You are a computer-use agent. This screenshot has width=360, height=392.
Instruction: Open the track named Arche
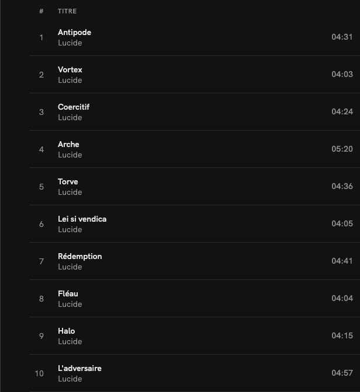(68, 144)
